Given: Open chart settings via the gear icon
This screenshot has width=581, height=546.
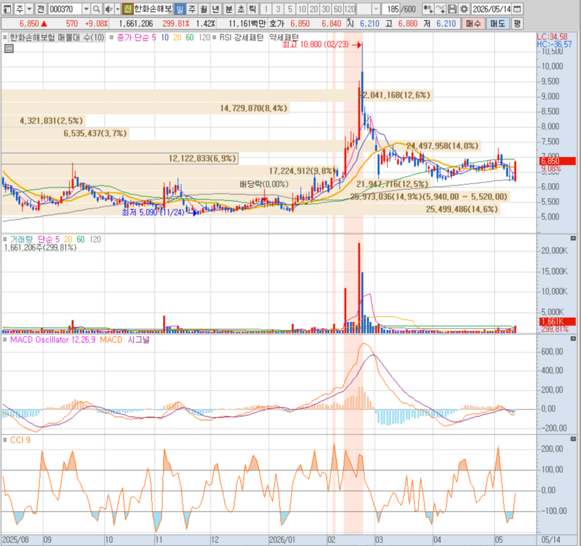Looking at the screenshot, I should (464, 9).
